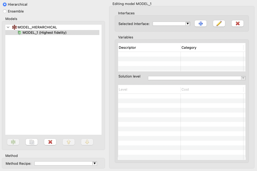Open the Method Recipe dropdown

point(66,163)
